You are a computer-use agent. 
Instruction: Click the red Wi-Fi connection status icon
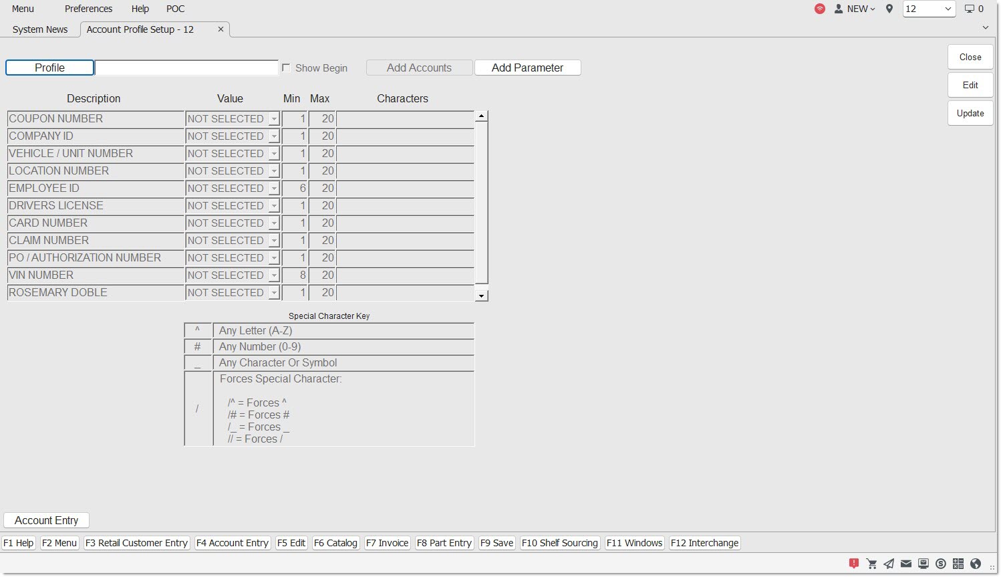click(x=820, y=9)
